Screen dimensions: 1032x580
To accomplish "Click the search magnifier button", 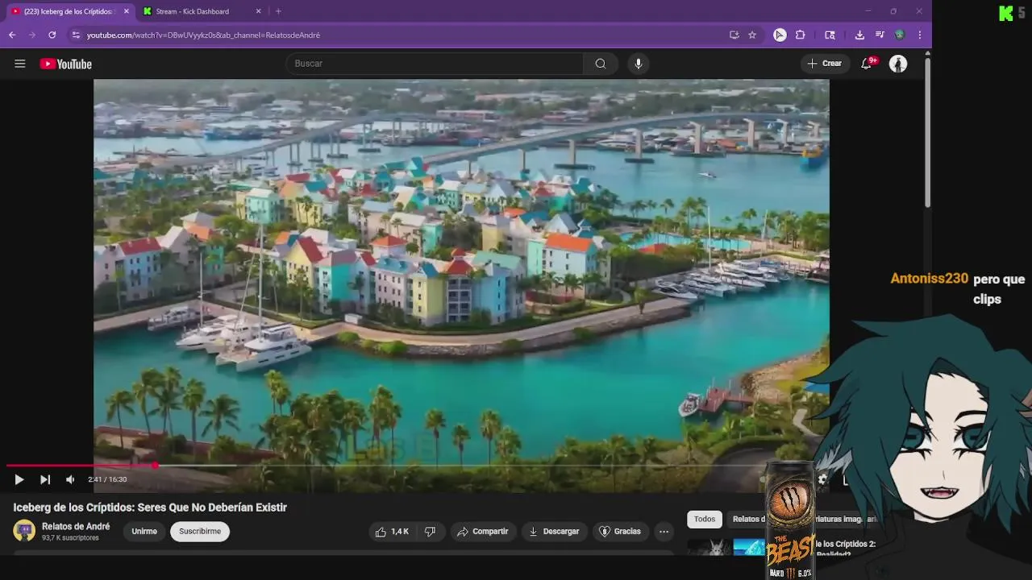I will (x=601, y=64).
